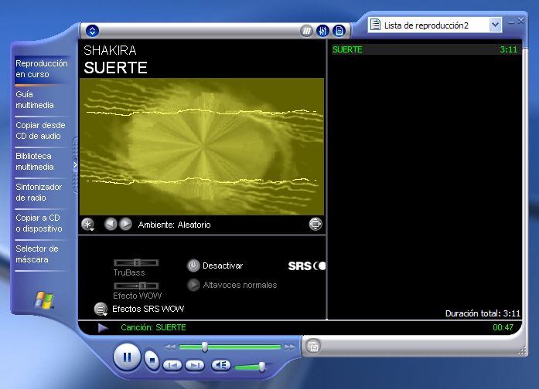Click the Altavoces normales speaker option

[x=232, y=285]
